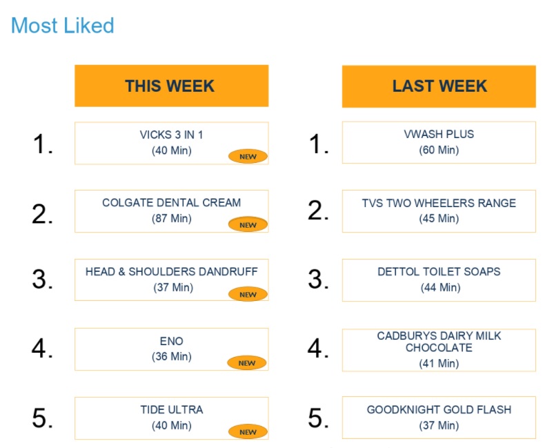Click the NEW badge on Colgate Dental Cream
Image resolution: width=554 pixels, height=448 pixels.
point(248,224)
